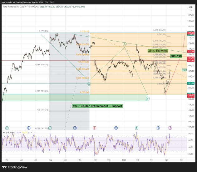Click the circled wave label a
The height and width of the screenshot is (172, 197).
click(x=89, y=84)
